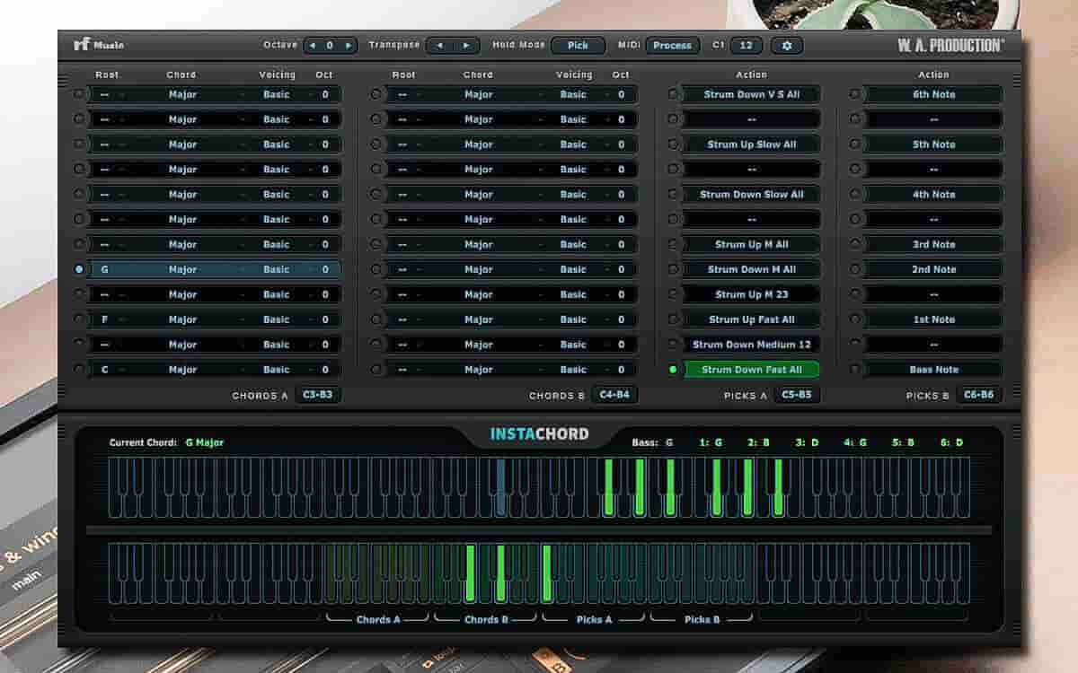The image size is (1078, 673).
Task: Increase the Octave value with the right arrow
Action: tap(349, 45)
